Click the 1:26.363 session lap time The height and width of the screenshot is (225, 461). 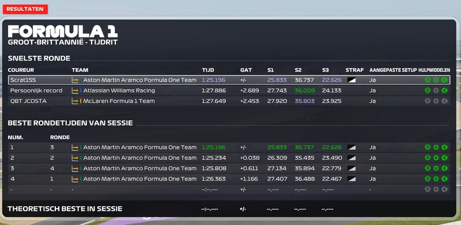click(x=214, y=178)
